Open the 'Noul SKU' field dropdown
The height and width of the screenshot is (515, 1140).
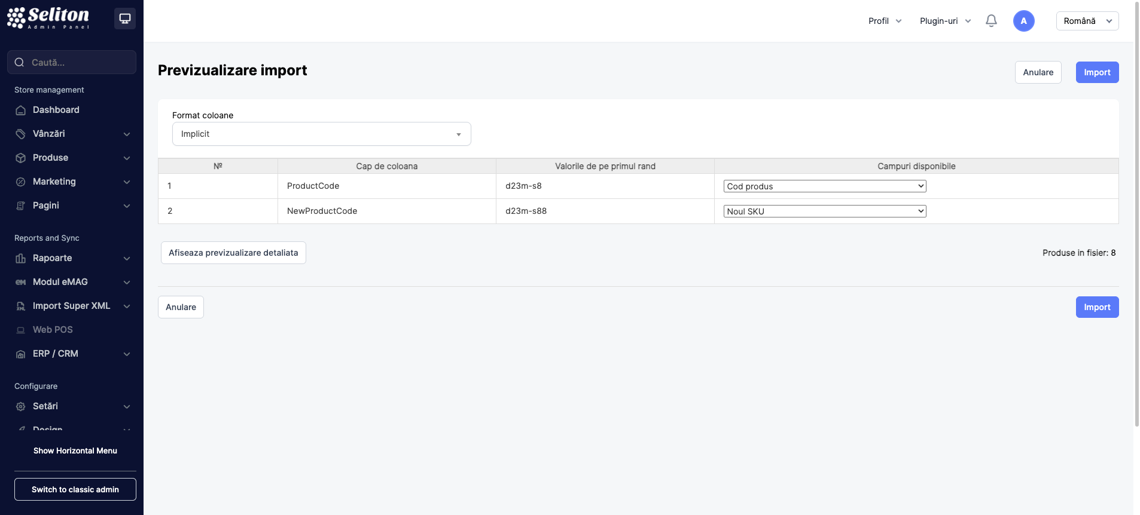click(x=824, y=211)
